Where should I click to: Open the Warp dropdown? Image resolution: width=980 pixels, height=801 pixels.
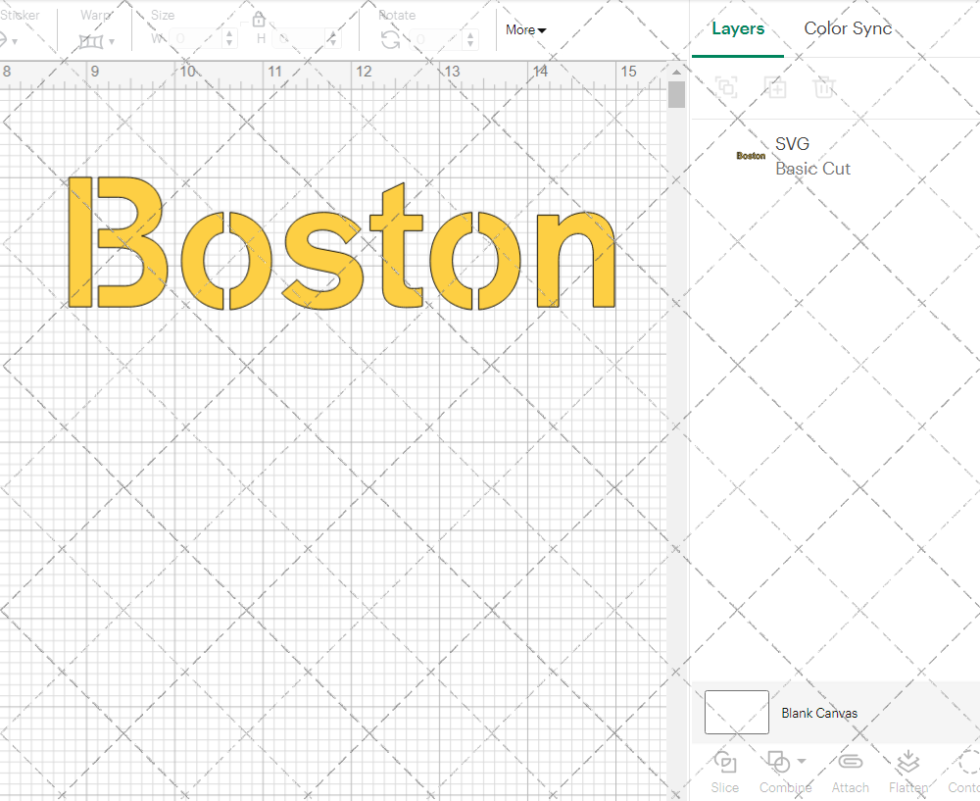pos(96,40)
